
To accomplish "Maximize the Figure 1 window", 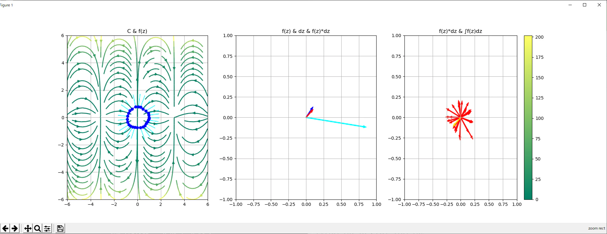I will pyautogui.click(x=585, y=5).
